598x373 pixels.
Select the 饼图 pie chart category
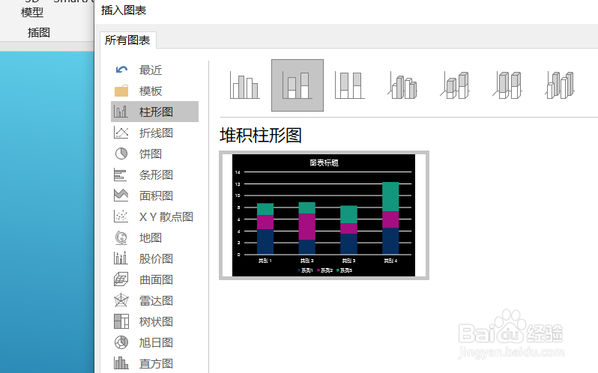pos(155,154)
